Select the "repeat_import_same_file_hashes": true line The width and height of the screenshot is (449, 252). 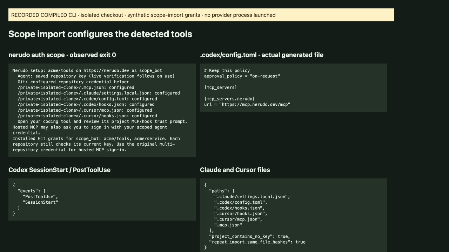click(x=257, y=242)
